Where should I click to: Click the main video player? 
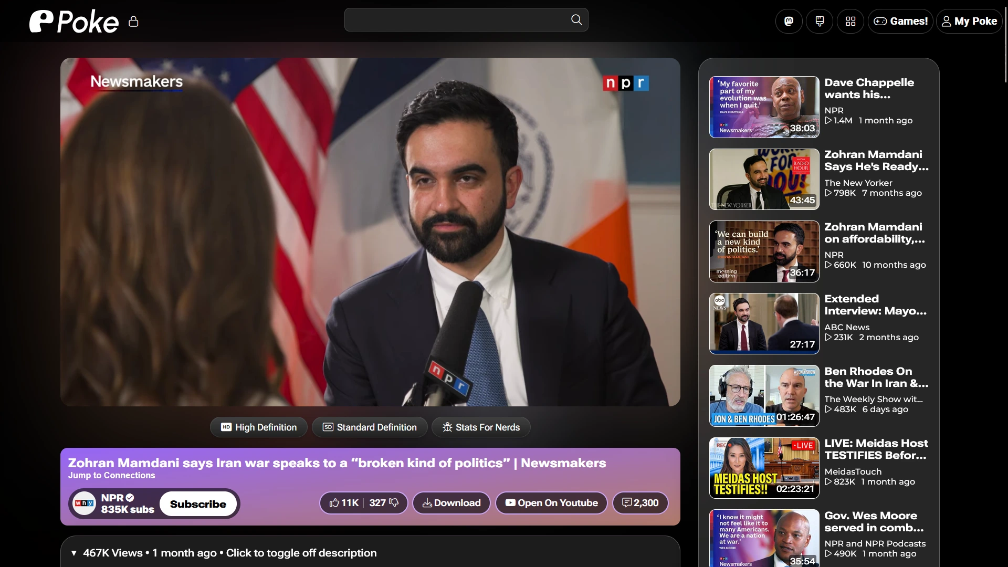click(370, 232)
